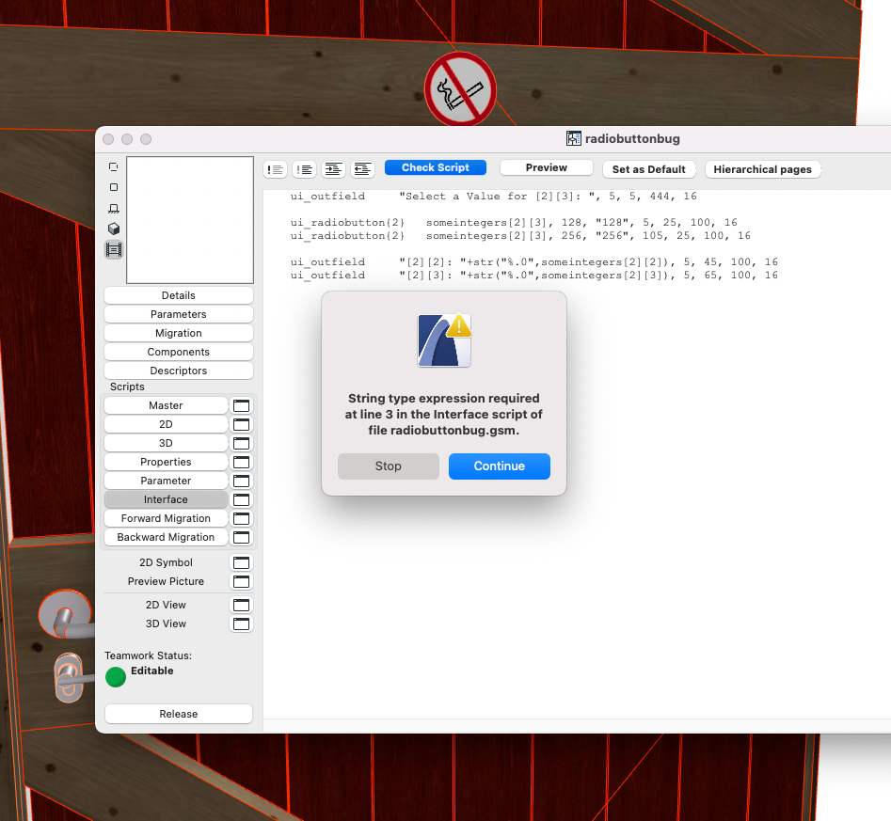Image resolution: width=891 pixels, height=821 pixels.
Task: Open the Details section
Action: point(179,295)
